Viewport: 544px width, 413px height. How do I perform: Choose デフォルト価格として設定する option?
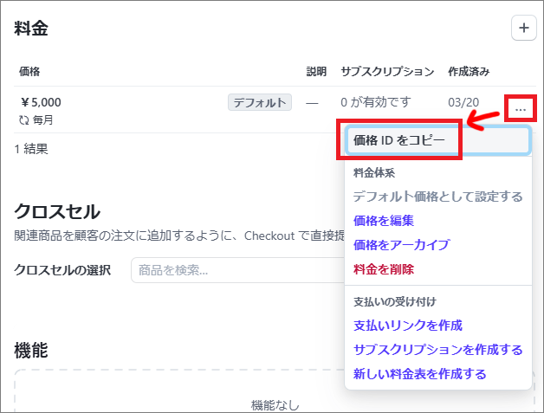(437, 197)
